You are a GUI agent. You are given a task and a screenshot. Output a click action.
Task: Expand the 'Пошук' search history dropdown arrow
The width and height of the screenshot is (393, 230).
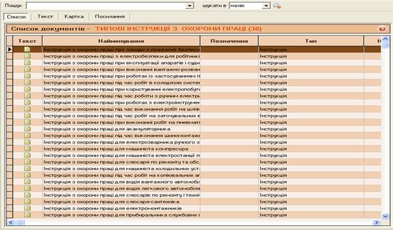pos(190,6)
